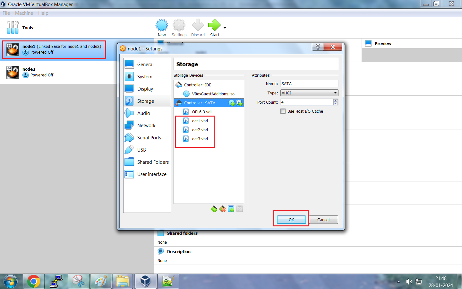This screenshot has height=289, width=462.
Task: Open the Audio settings category
Action: [147, 113]
